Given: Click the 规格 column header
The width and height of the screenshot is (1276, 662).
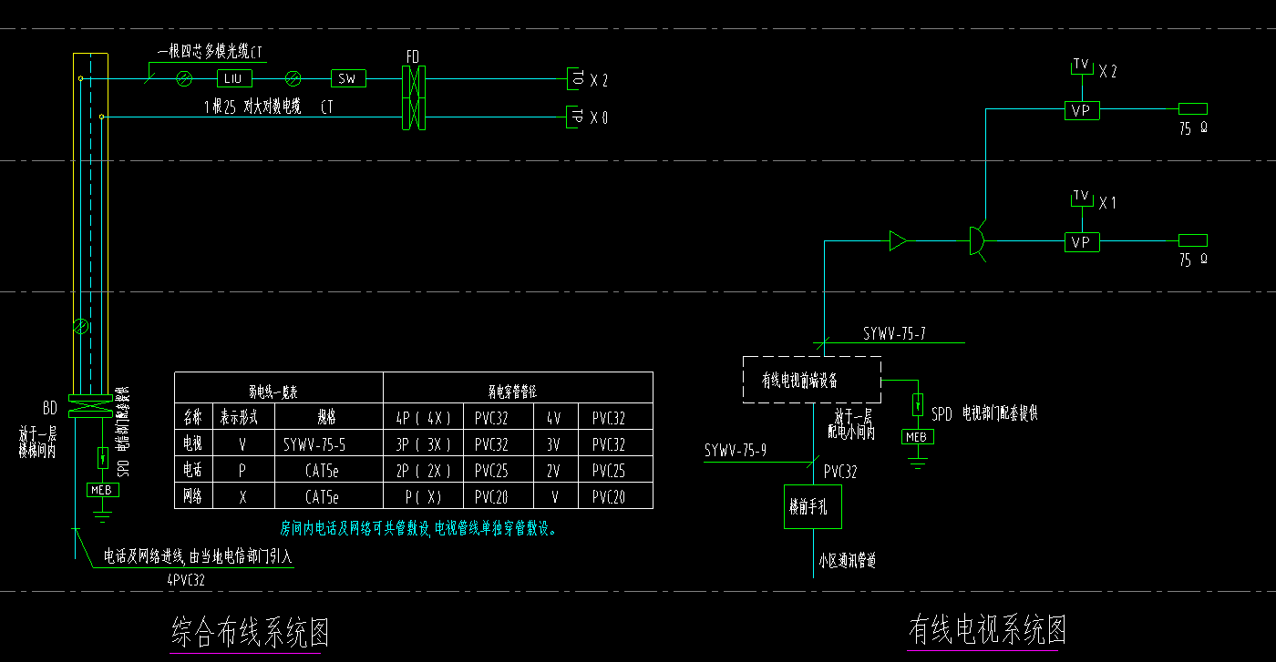Looking at the screenshot, I should 327,419.
